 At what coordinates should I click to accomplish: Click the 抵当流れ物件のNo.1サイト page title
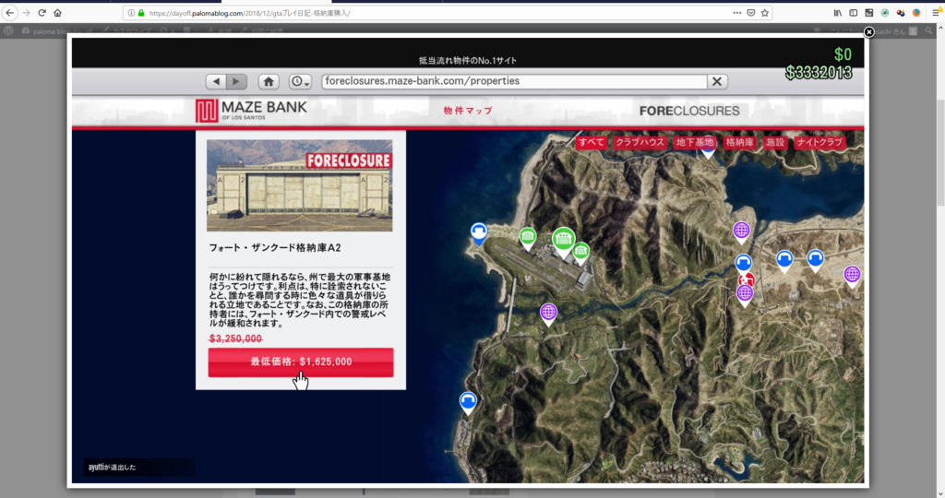pos(468,60)
